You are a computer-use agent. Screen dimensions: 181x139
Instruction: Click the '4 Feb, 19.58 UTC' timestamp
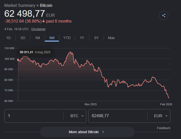coord(16,29)
